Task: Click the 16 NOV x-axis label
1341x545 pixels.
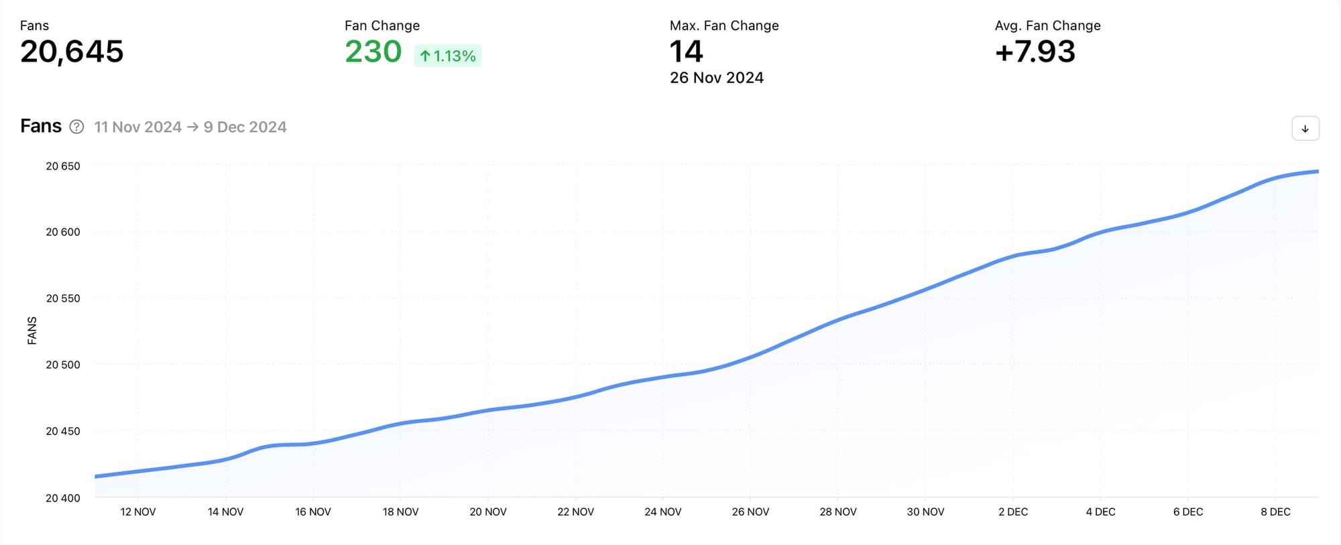Action: pyautogui.click(x=313, y=511)
